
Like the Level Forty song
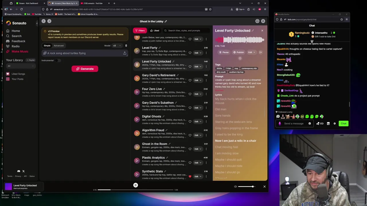[x=190, y=53]
